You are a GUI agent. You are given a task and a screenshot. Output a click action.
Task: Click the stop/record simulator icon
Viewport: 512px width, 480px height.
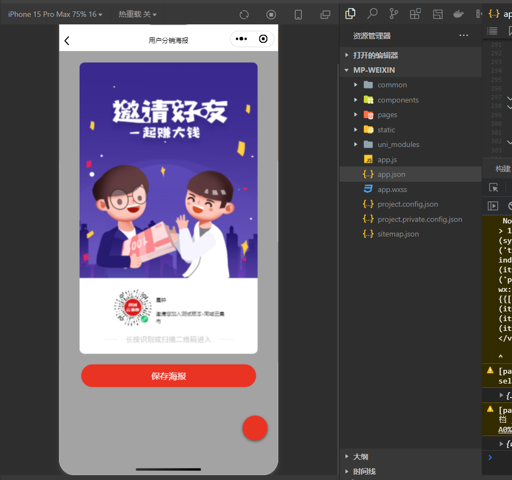pyautogui.click(x=271, y=15)
